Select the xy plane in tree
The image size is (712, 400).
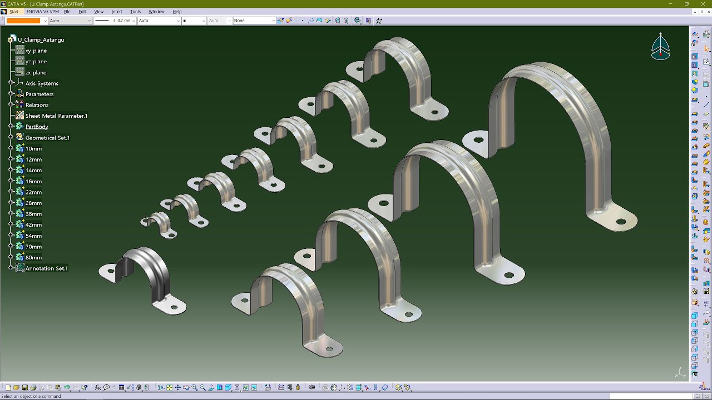pyautogui.click(x=36, y=51)
